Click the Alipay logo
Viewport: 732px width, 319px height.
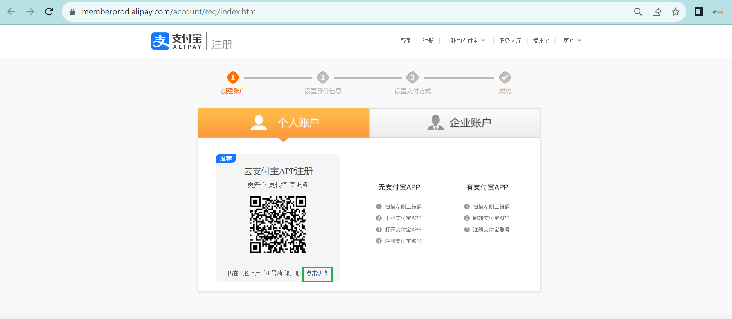[x=177, y=41]
